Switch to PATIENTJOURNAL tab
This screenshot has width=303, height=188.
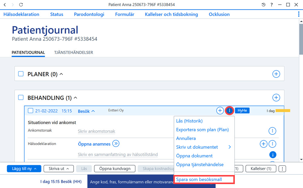pyautogui.click(x=28, y=53)
